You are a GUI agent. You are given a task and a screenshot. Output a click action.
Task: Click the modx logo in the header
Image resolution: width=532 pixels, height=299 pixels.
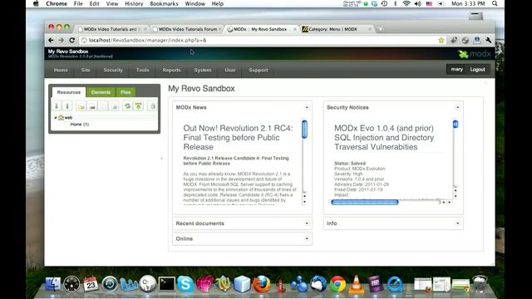tap(475, 54)
